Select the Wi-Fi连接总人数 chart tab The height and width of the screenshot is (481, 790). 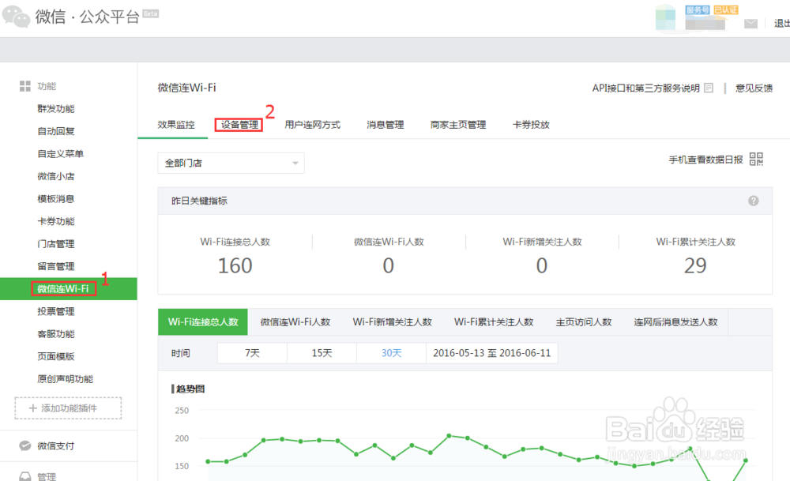tap(203, 321)
